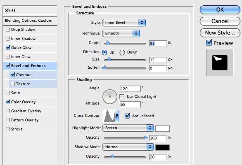Click the Size value field showing 15
This screenshot has width=242, height=165.
(x=158, y=60)
